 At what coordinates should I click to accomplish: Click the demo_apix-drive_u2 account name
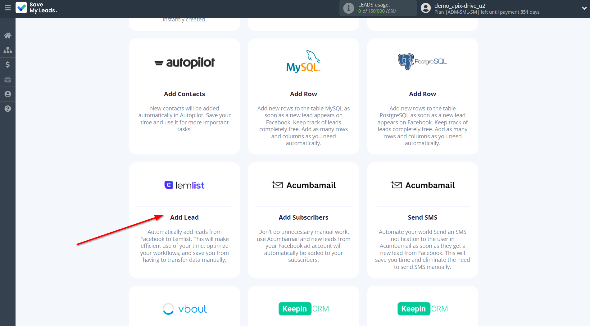coord(460,6)
